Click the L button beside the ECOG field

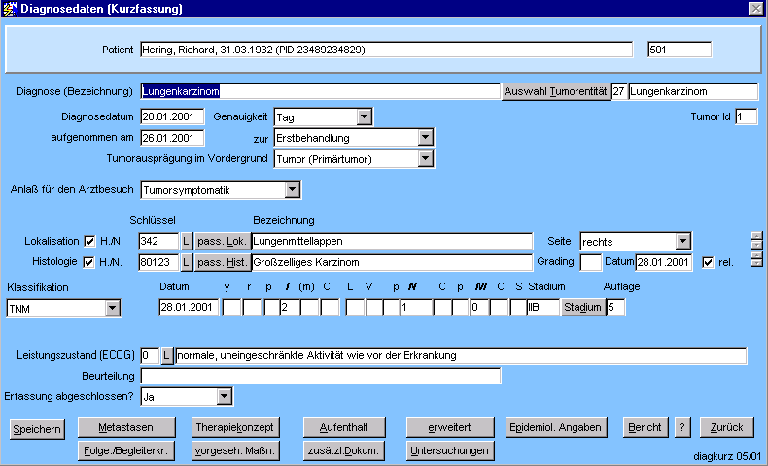pyautogui.click(x=166, y=355)
